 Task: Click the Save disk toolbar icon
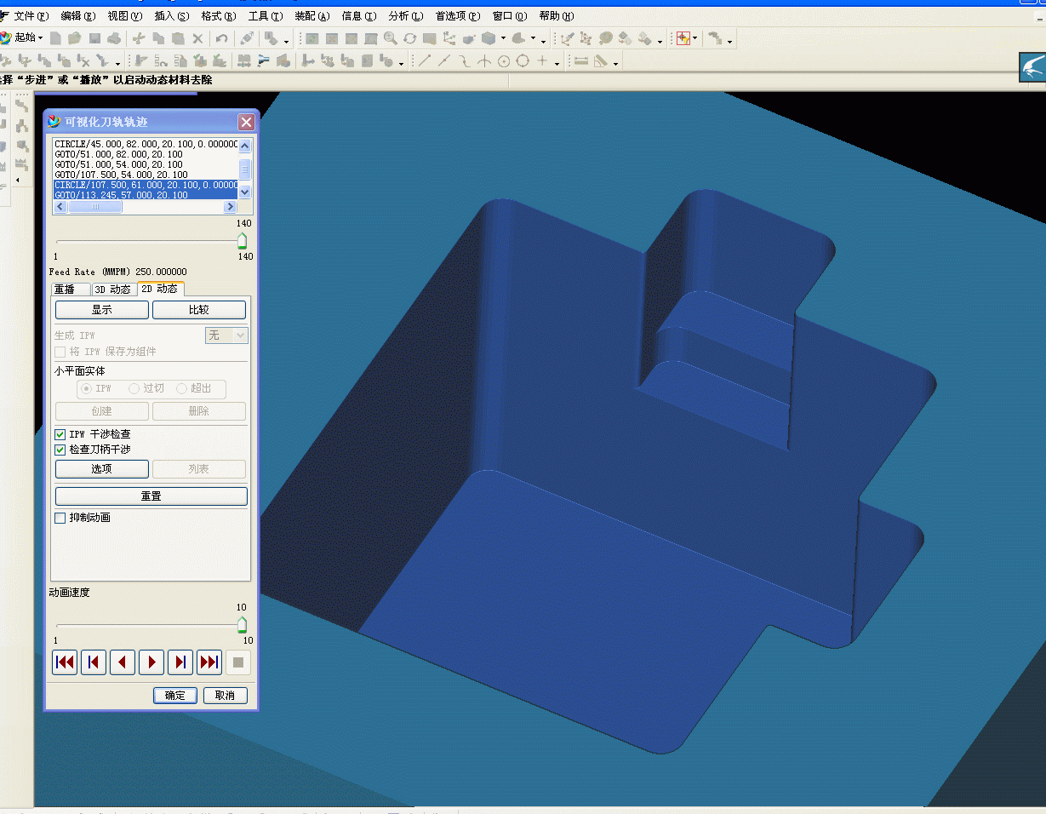pos(94,38)
